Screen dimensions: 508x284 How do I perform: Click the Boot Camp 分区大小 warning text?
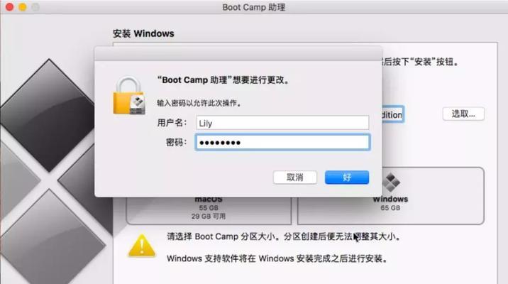(283, 236)
